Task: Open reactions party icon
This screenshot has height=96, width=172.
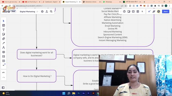Action: tap(154, 11)
